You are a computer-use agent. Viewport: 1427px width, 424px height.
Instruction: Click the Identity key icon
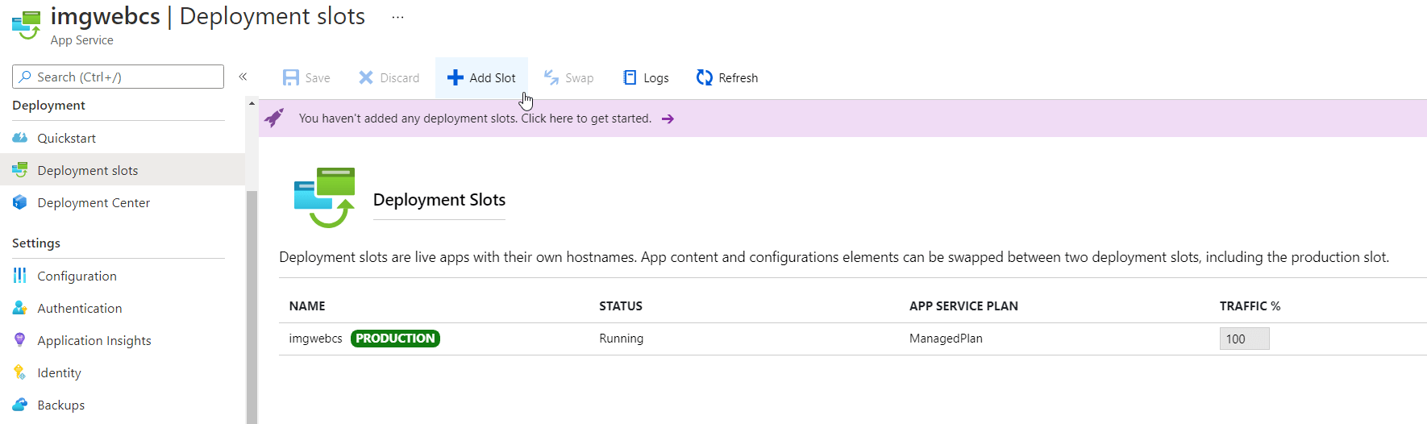click(x=20, y=372)
